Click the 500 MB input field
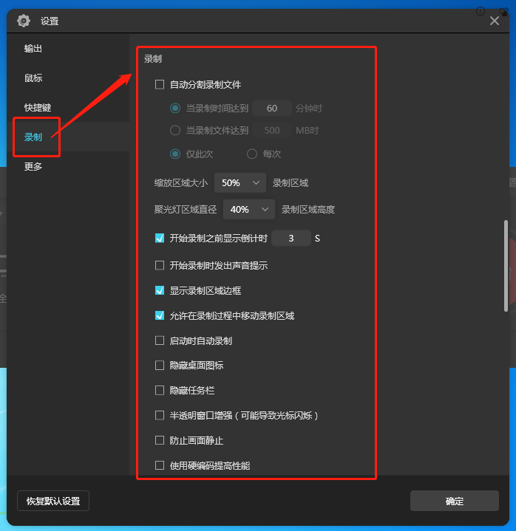 tap(272, 131)
